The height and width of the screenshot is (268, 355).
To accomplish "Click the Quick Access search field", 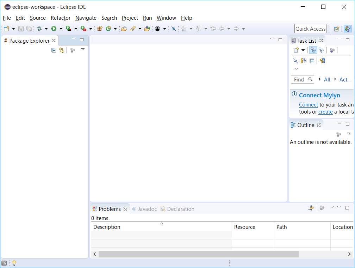I will click(310, 29).
